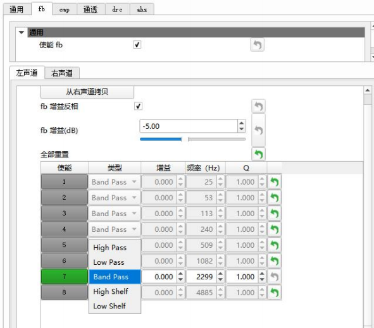
Task: Reset filter row 2 with its green arrow
Action: [275, 198]
